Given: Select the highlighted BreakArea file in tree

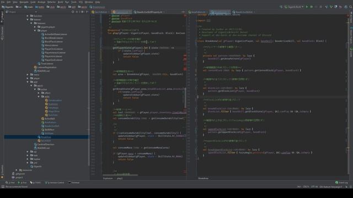Looking at the screenshot, I should pyautogui.click(x=46, y=137).
